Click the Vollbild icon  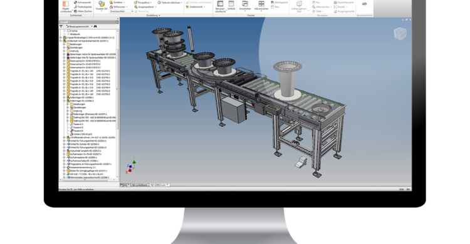coord(231,6)
